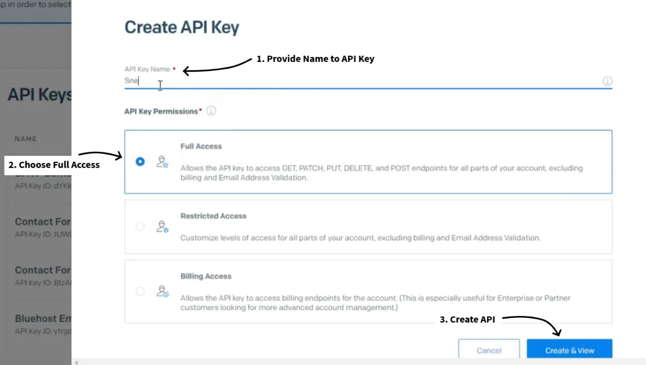The image size is (646, 365).
Task: Click the Restricted Access user-gear icon
Action: pos(162,227)
